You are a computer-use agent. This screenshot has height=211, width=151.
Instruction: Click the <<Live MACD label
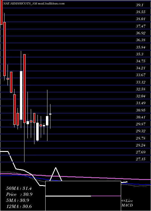click(127, 203)
